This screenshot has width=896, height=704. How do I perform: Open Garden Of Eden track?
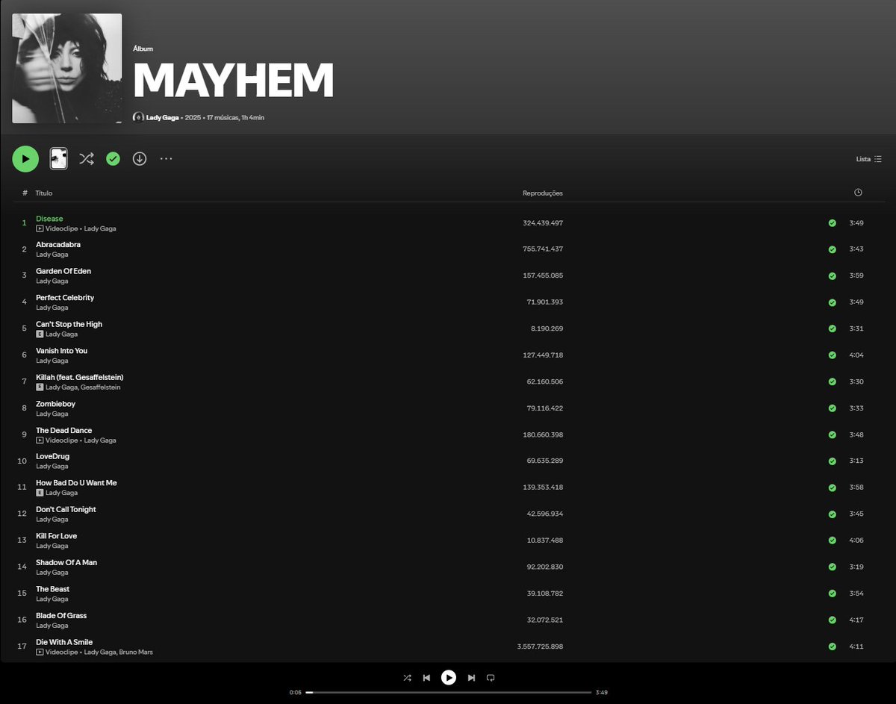pos(63,271)
